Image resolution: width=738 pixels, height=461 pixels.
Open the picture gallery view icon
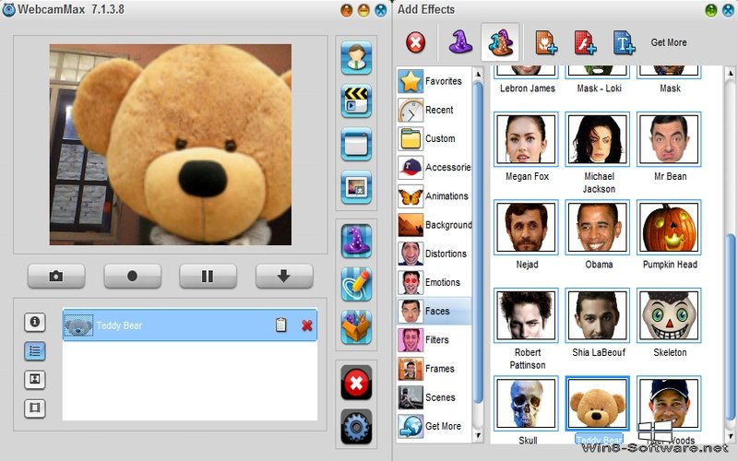pos(34,379)
